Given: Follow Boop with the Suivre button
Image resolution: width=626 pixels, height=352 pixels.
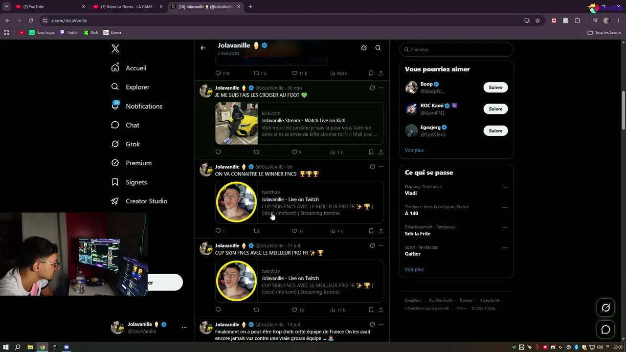Looking at the screenshot, I should click(x=495, y=88).
